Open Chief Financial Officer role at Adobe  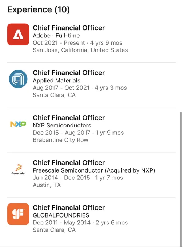click(x=69, y=28)
